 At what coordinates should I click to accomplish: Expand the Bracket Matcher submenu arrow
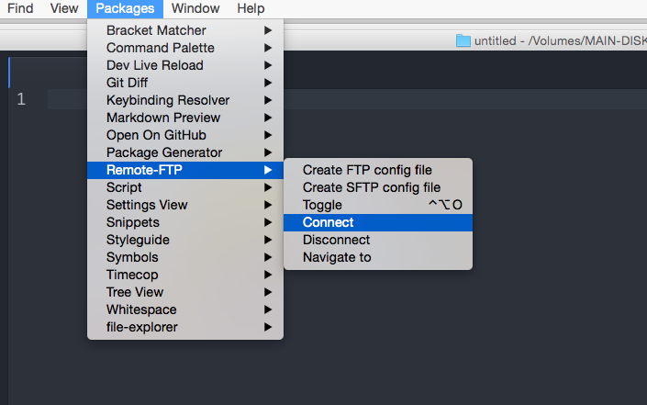click(268, 30)
